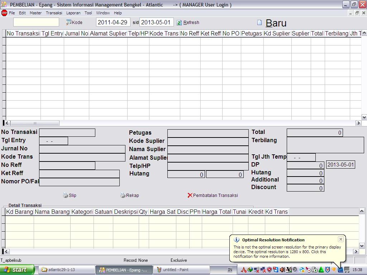Open the Laporan menu
The width and height of the screenshot is (367, 275).
73,13
